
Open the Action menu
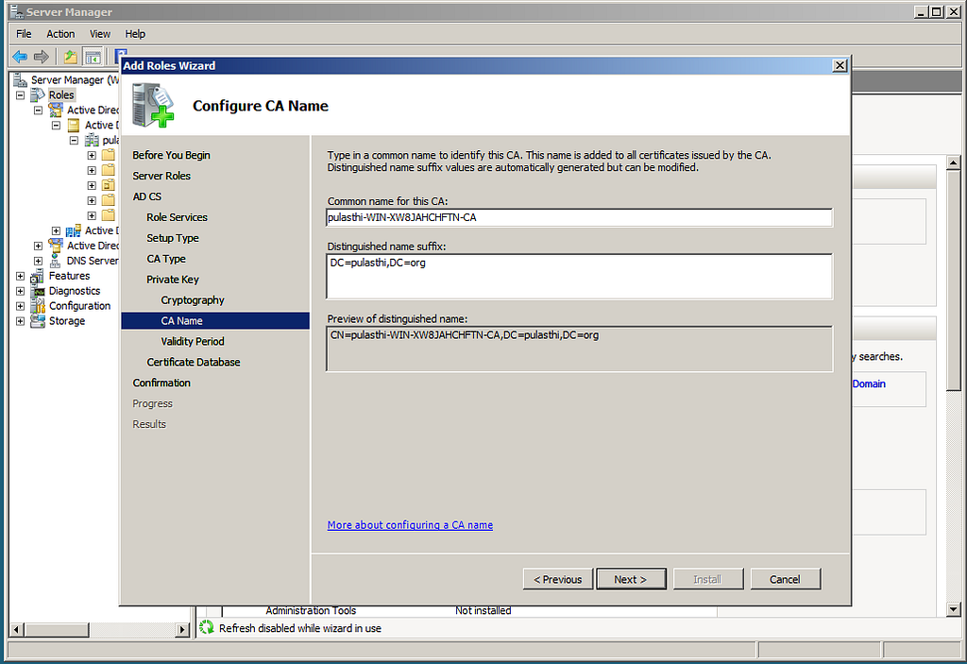point(60,34)
